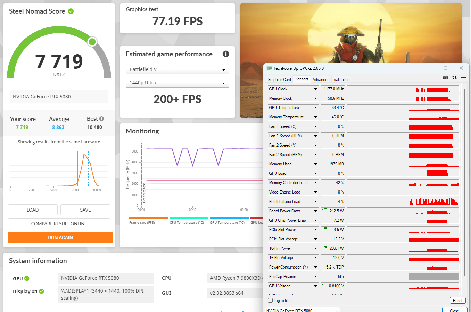
Task: Toggle the Log to file checkbox
Action: tap(271, 301)
